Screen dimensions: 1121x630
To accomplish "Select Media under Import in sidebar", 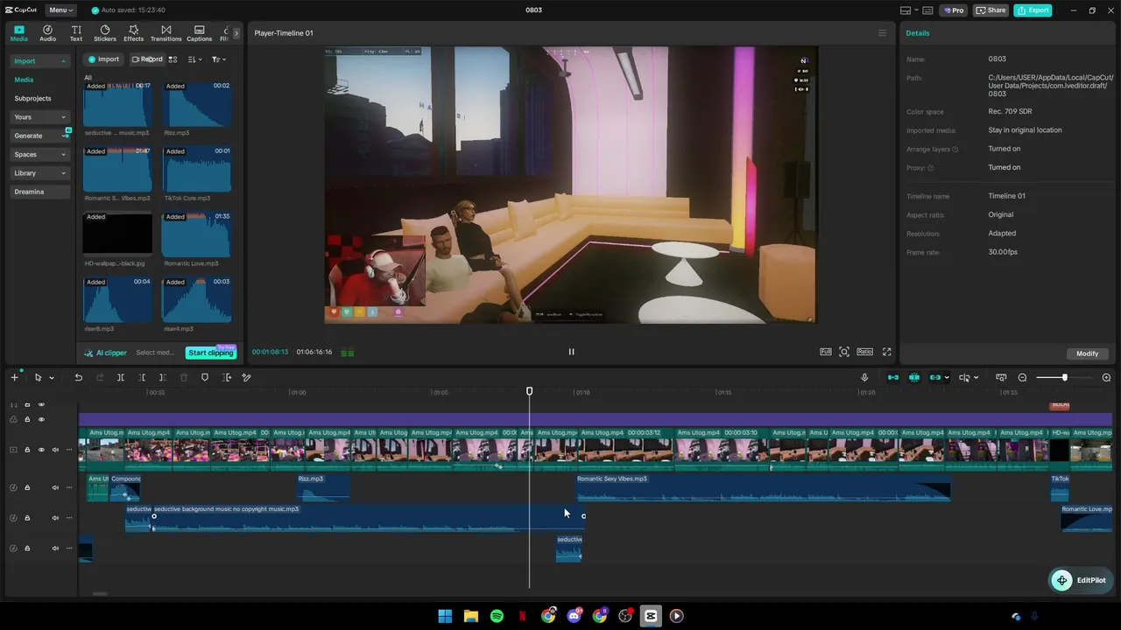I will [24, 80].
